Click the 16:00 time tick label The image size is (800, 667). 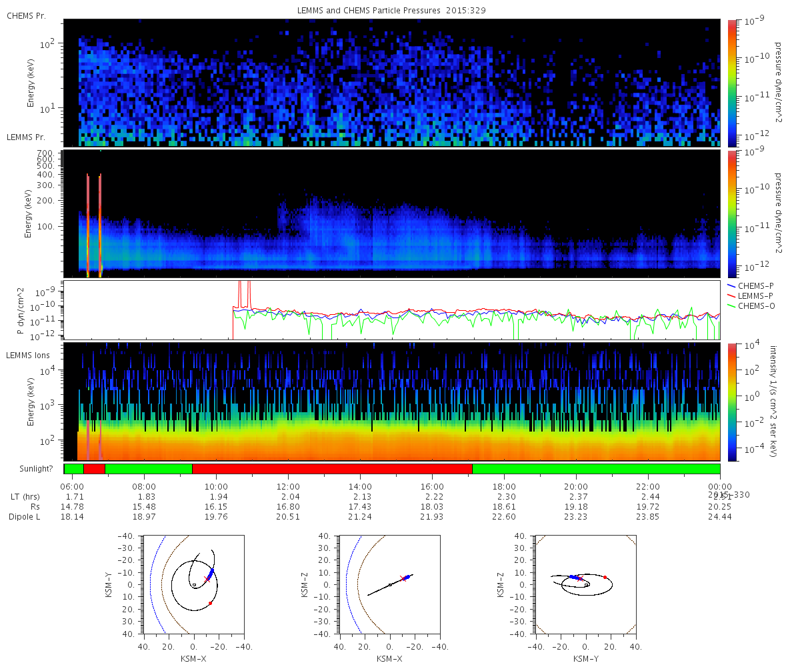[x=432, y=487]
